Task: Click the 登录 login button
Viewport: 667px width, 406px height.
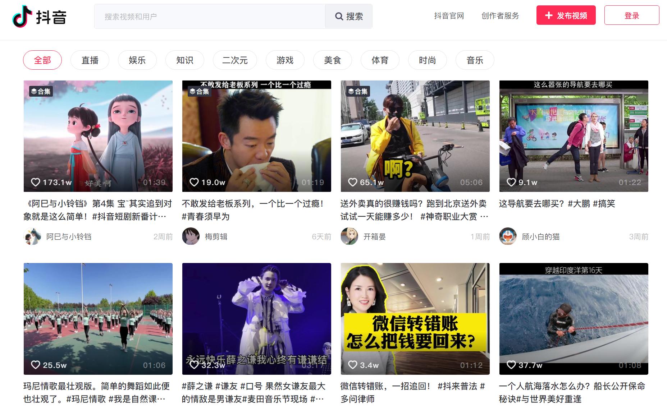Action: 631,15
